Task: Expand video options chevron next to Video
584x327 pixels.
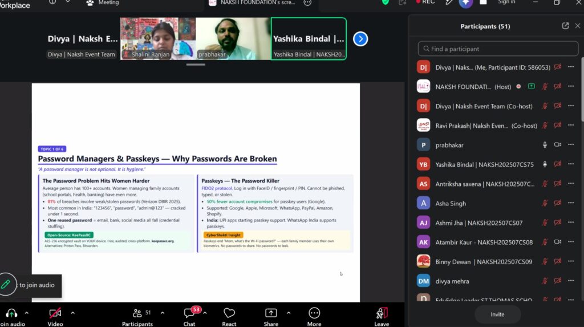Action: click(72, 313)
